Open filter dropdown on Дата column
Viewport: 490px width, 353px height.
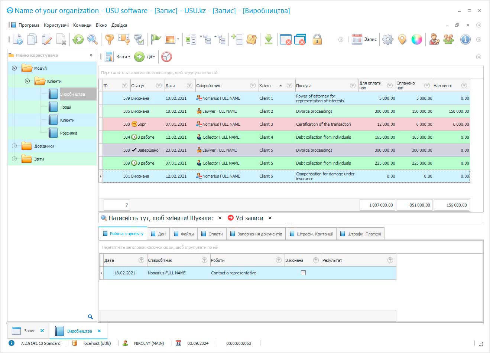point(189,86)
